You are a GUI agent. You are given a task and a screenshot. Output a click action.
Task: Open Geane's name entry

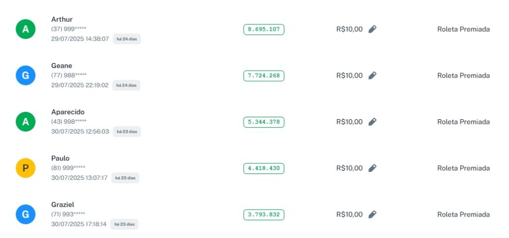pos(62,66)
